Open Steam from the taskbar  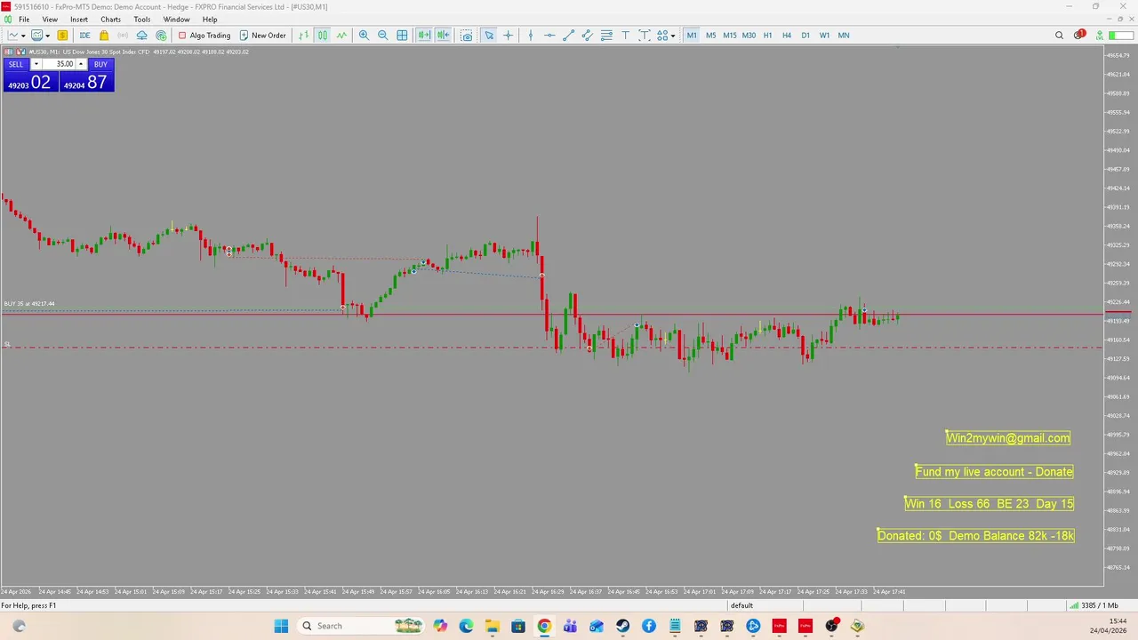622,626
